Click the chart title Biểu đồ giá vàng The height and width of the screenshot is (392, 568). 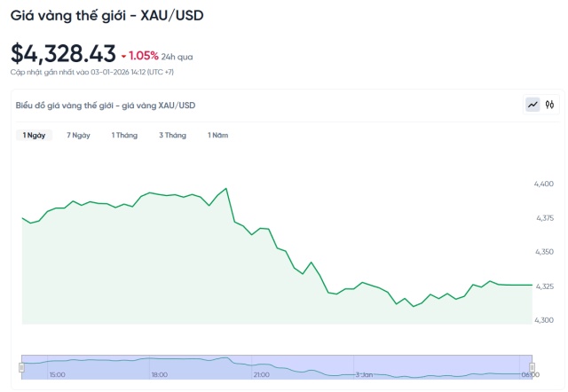pos(106,106)
